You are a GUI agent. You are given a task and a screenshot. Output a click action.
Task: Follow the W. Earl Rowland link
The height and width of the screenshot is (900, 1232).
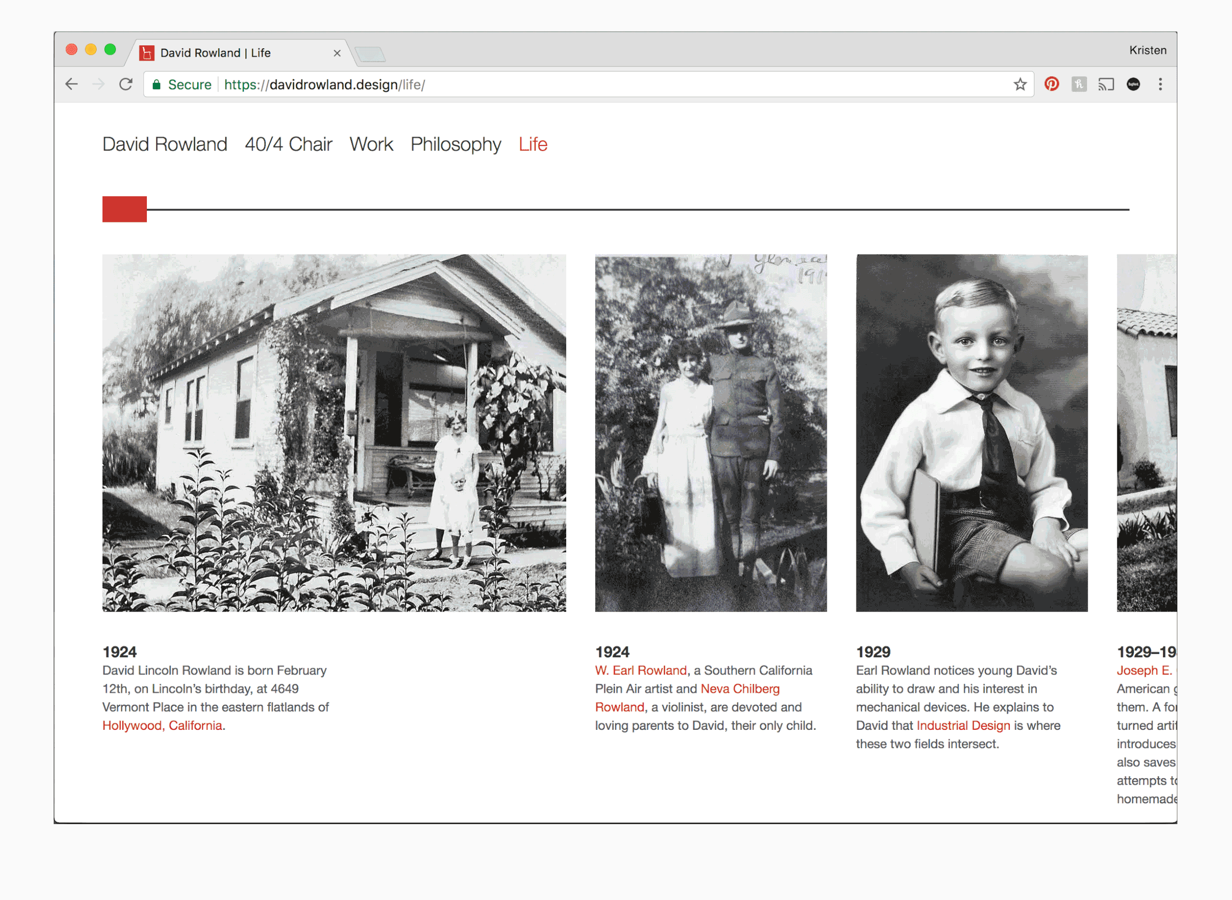641,671
